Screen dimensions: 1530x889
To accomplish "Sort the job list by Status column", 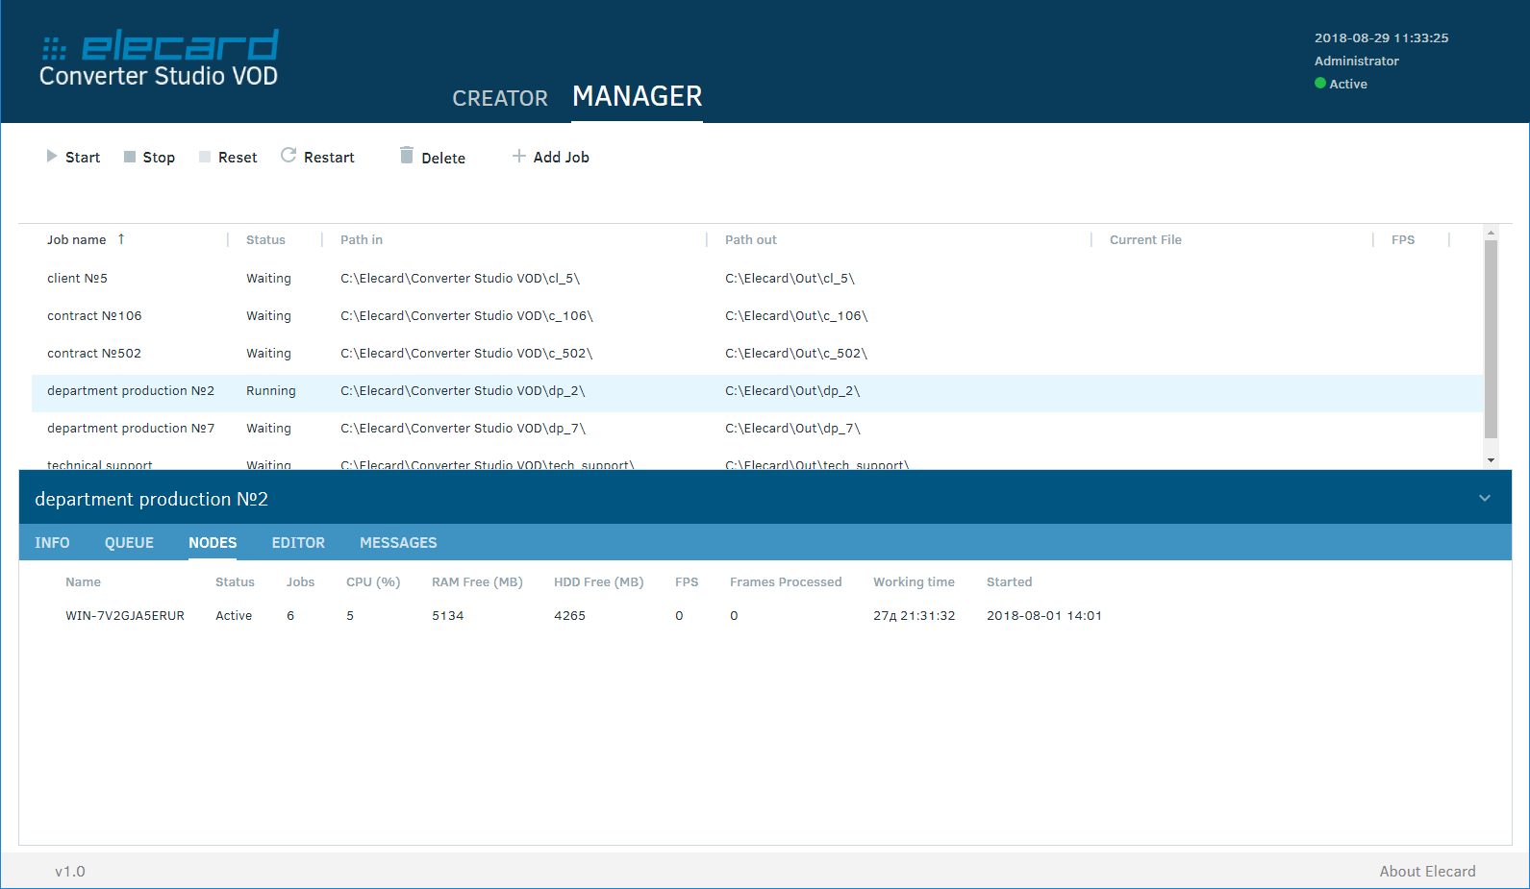I will (x=265, y=240).
